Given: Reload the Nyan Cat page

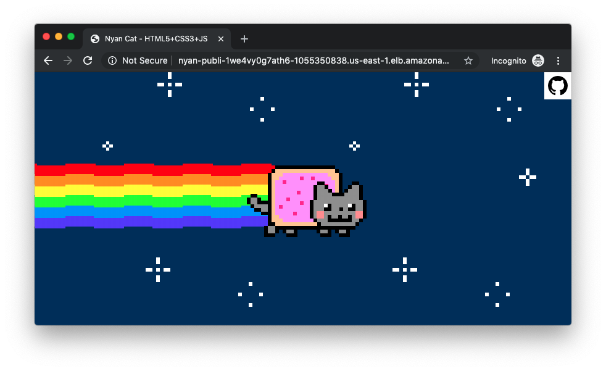Looking at the screenshot, I should (88, 60).
